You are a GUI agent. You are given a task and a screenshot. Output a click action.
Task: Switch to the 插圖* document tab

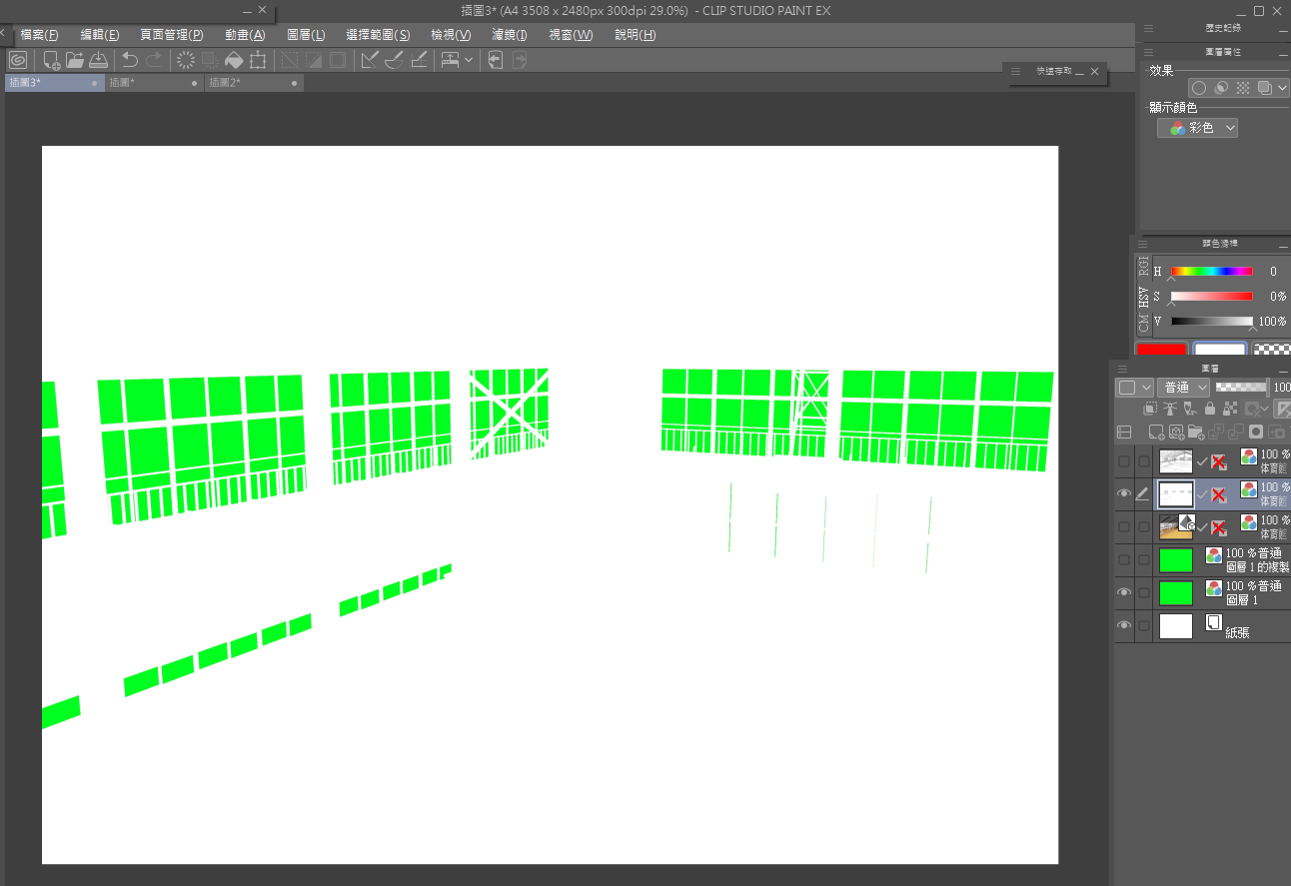[x=154, y=83]
